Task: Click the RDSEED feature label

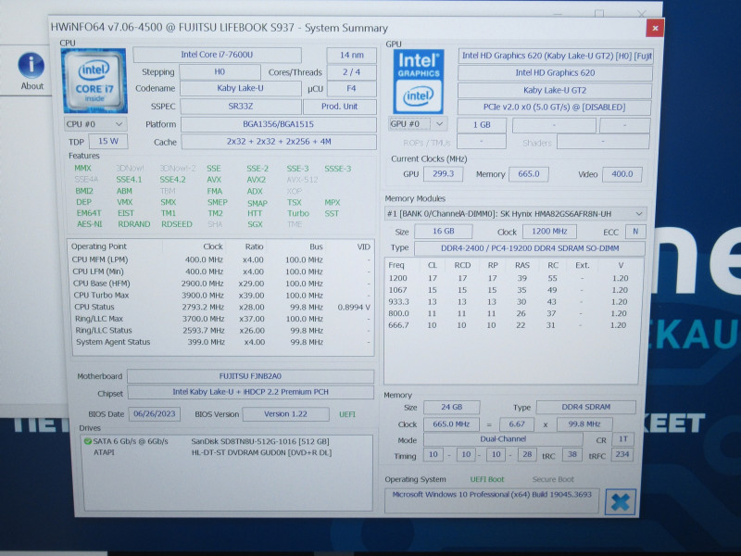Action: pyautogui.click(x=177, y=224)
